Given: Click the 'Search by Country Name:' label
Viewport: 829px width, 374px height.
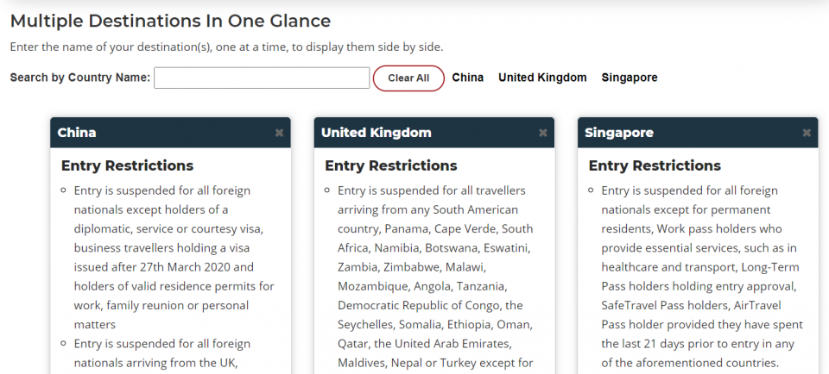Looking at the screenshot, I should pyautogui.click(x=80, y=78).
